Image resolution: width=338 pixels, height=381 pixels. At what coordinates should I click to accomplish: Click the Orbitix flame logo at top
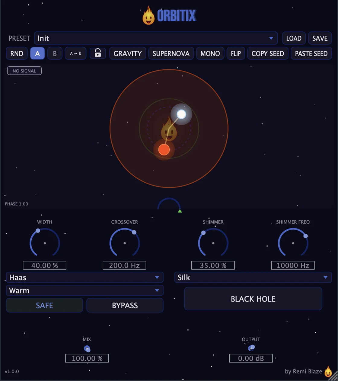coord(148,15)
